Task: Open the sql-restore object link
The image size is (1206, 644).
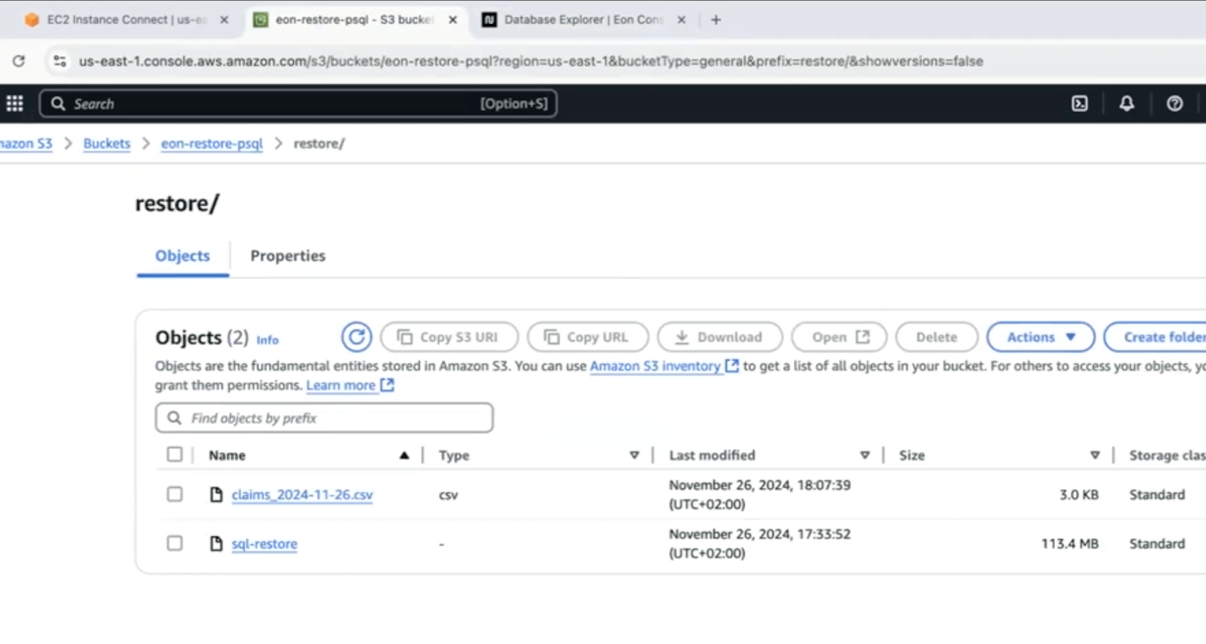Action: click(x=265, y=544)
